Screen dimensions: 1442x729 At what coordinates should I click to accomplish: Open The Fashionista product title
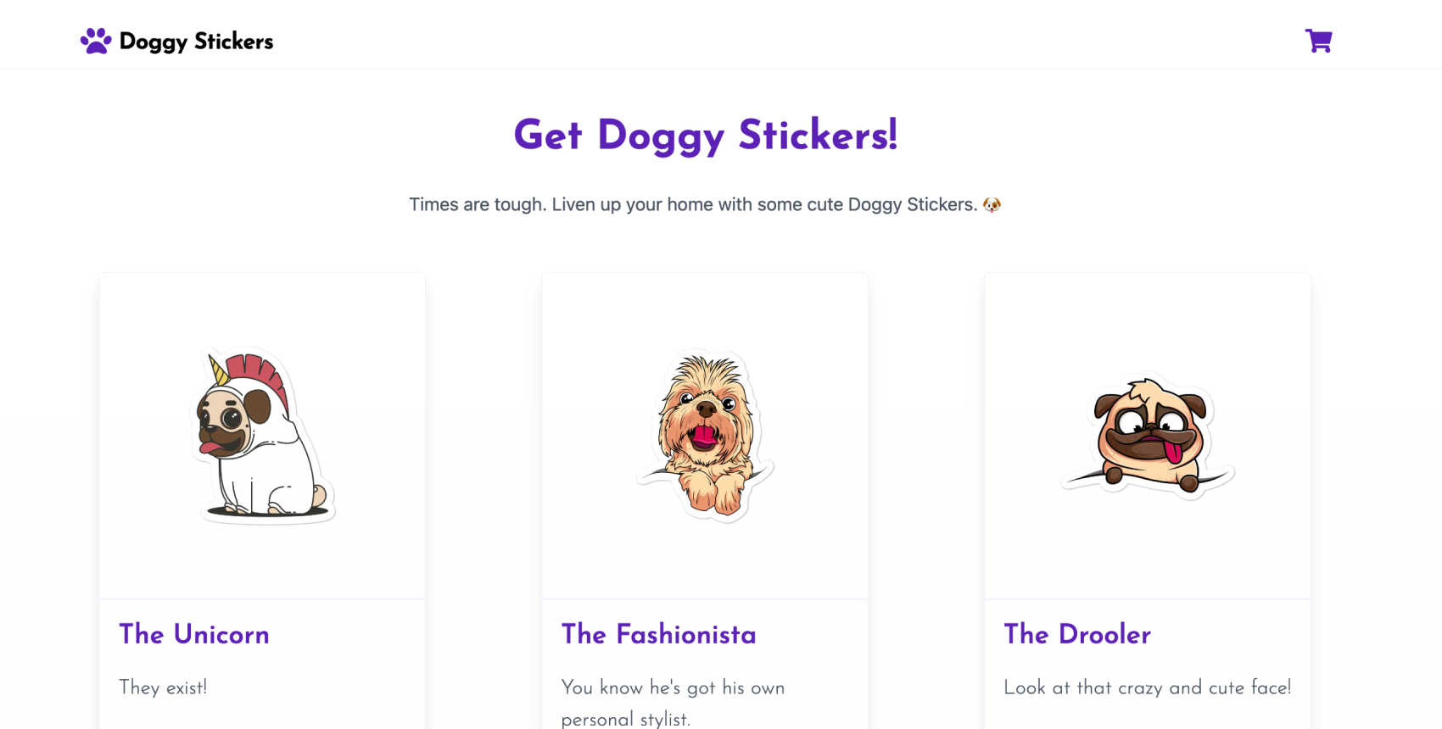(659, 634)
